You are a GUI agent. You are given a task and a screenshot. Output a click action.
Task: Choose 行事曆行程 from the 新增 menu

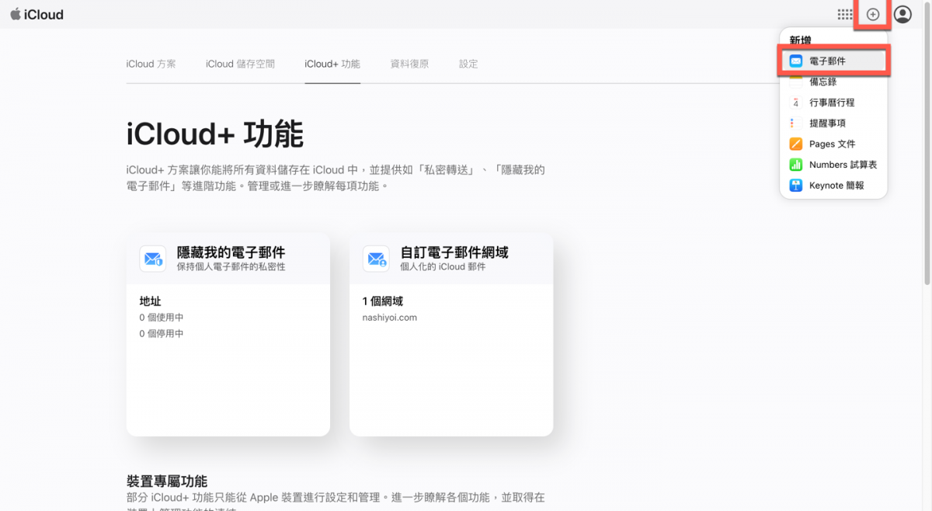pyautogui.click(x=833, y=103)
